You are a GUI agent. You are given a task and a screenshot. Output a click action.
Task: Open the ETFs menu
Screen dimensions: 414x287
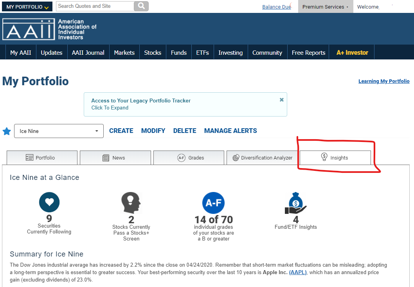[203, 52]
